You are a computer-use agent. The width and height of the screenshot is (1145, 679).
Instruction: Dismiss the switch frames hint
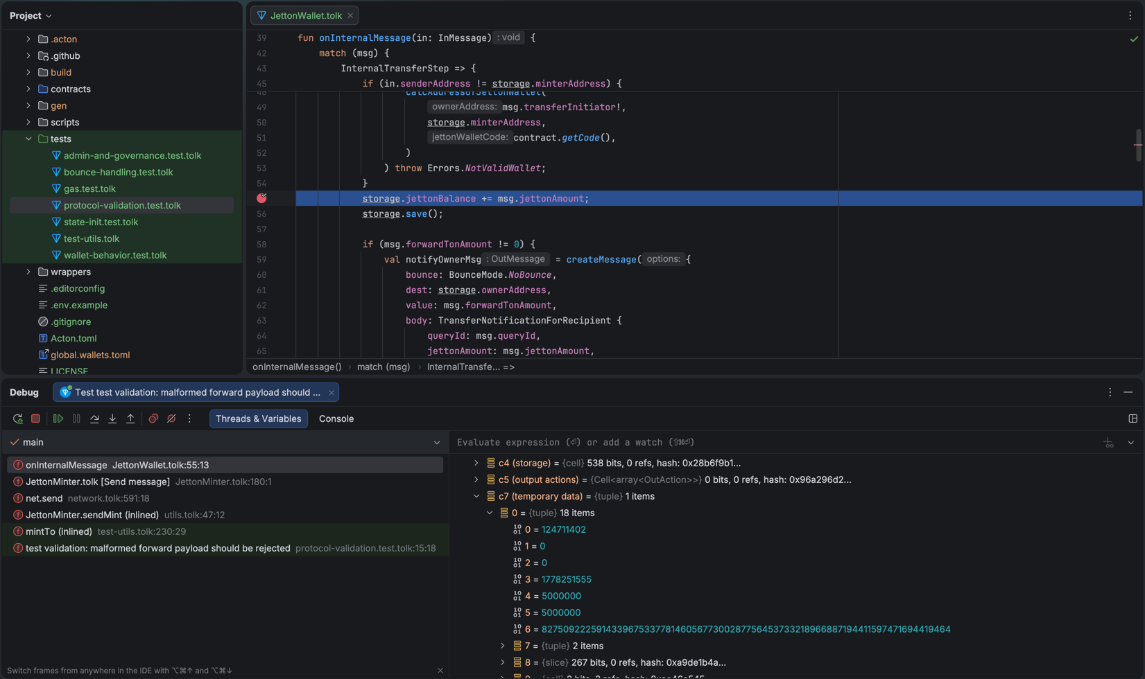tap(440, 671)
